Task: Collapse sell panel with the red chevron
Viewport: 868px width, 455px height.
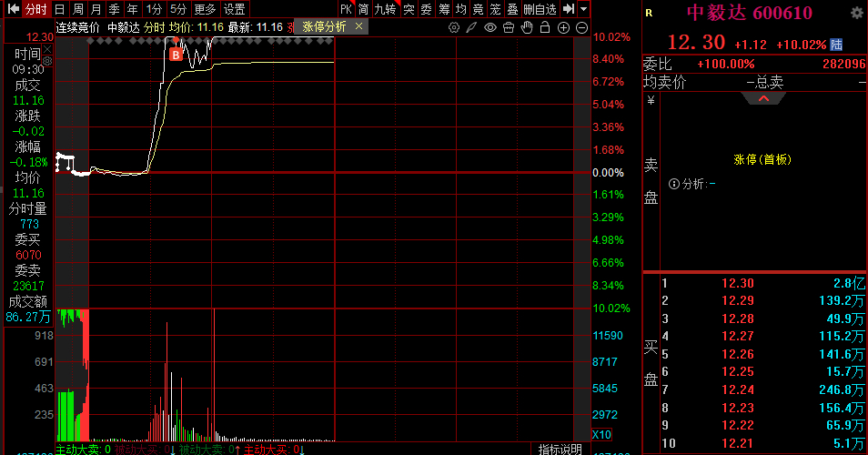Action: 763,98
